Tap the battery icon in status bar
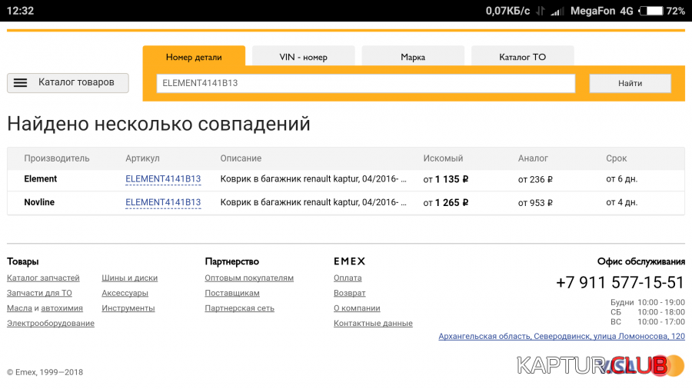692x389 pixels. [x=652, y=11]
